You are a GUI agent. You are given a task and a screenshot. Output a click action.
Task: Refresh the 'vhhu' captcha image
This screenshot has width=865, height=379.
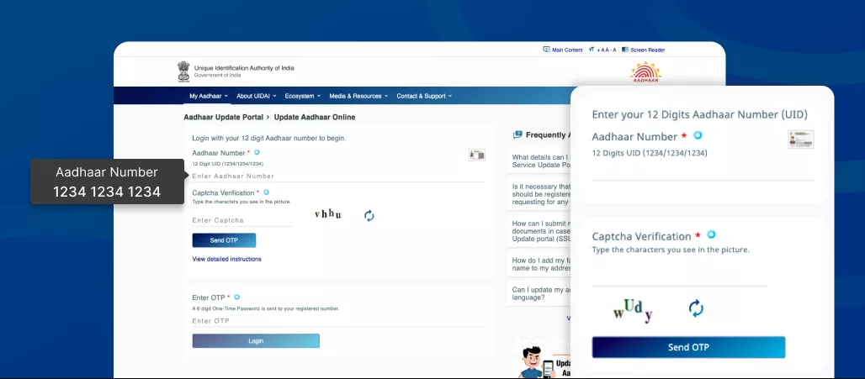(x=369, y=216)
